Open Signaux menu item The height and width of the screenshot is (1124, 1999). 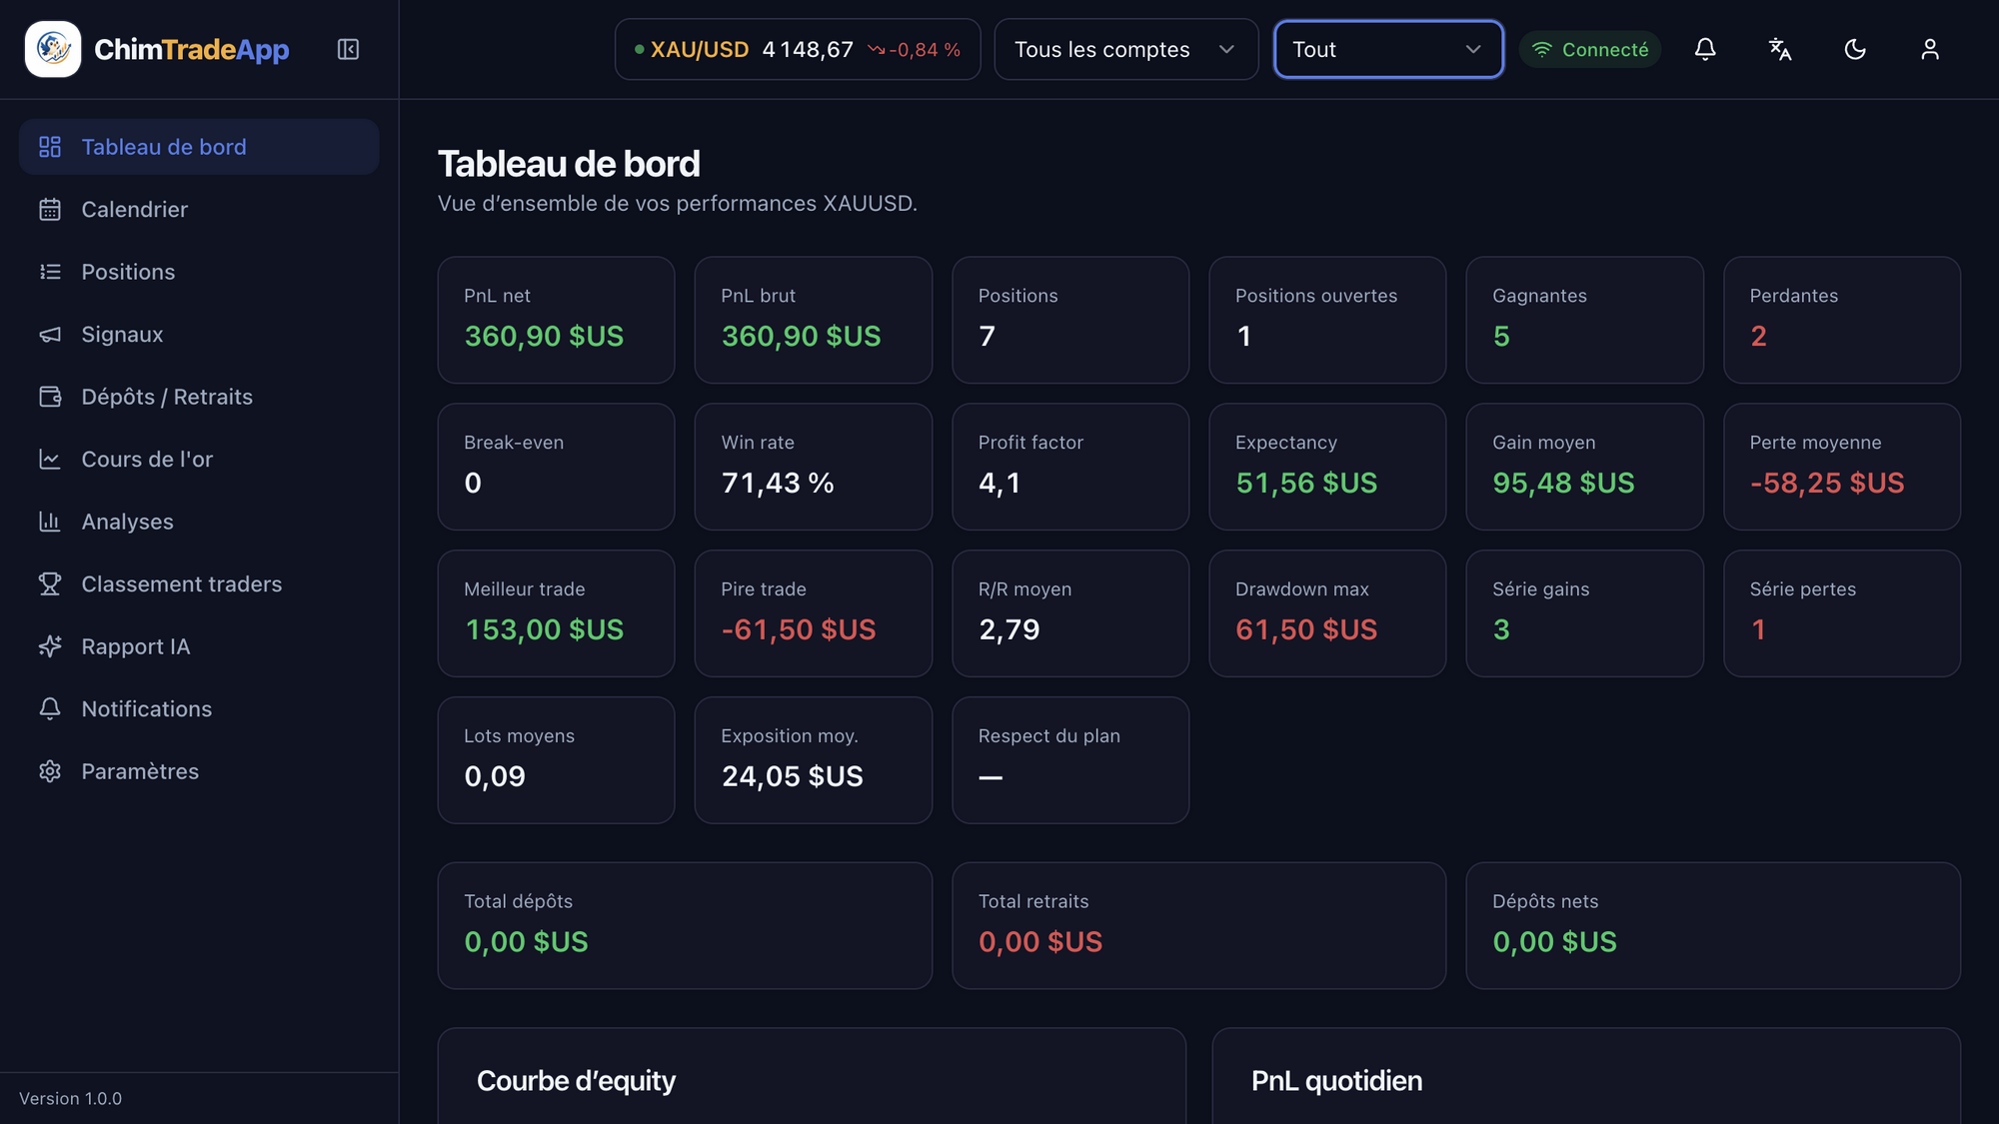[x=199, y=335]
